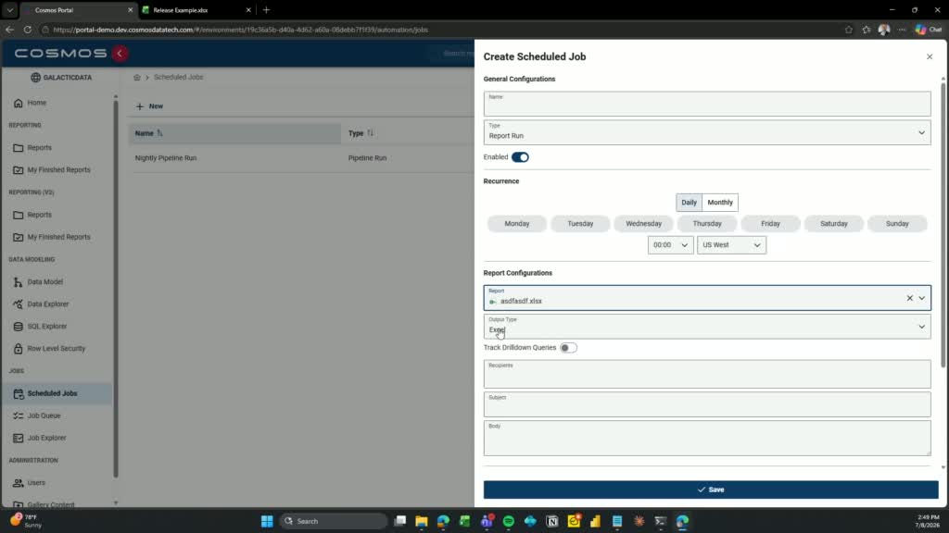Open Job Explorer page
This screenshot has height=533, width=949.
46,438
